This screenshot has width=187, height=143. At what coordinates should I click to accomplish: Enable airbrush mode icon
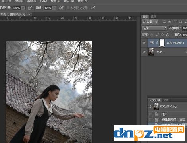click(61, 8)
